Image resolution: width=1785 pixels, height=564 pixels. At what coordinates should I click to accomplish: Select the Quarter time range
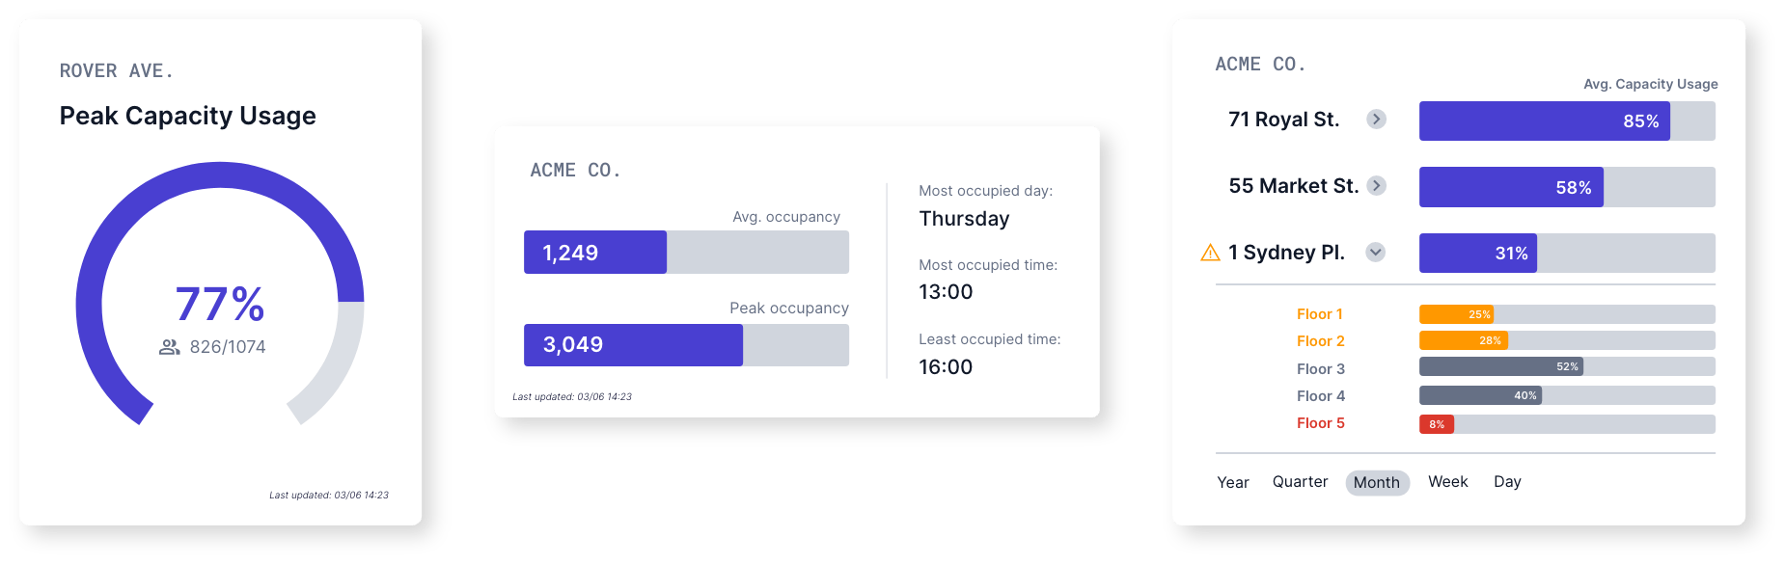tap(1300, 482)
